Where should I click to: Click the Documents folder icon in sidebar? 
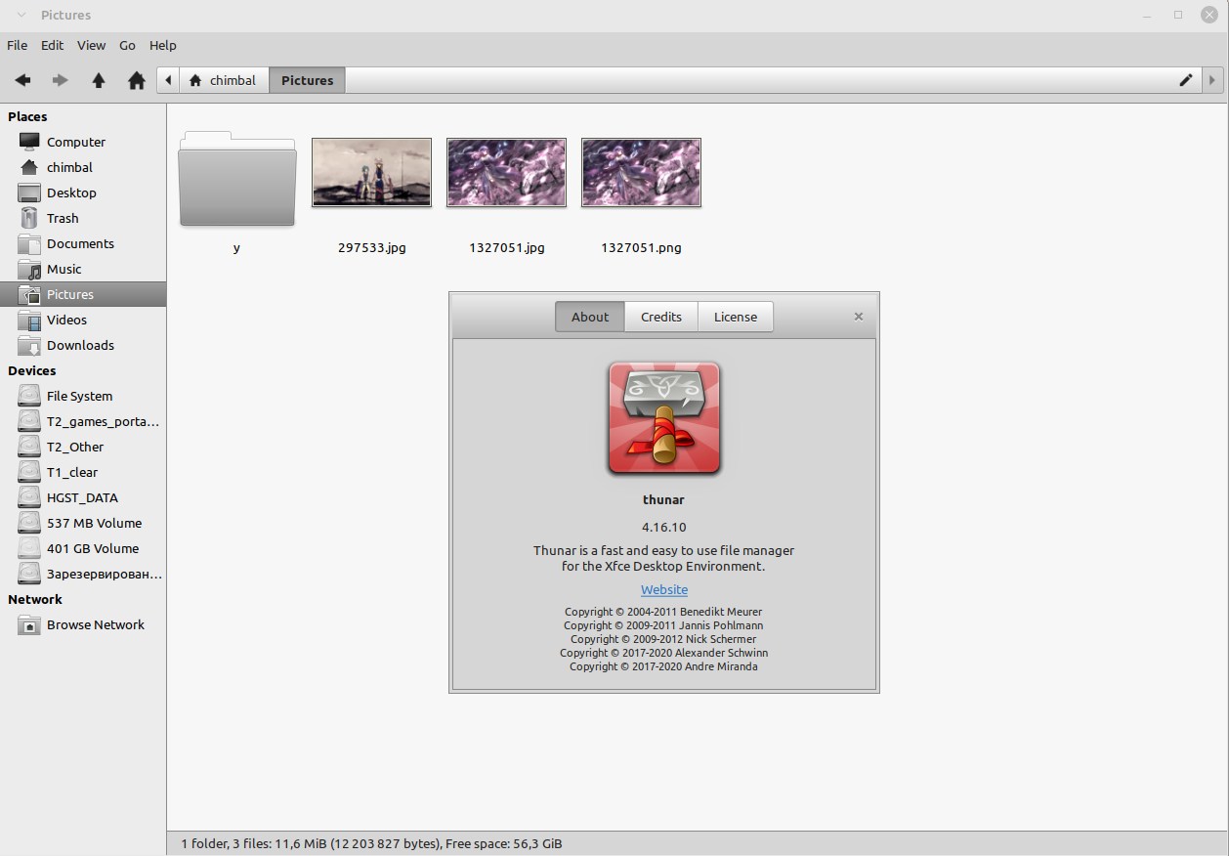click(x=29, y=243)
